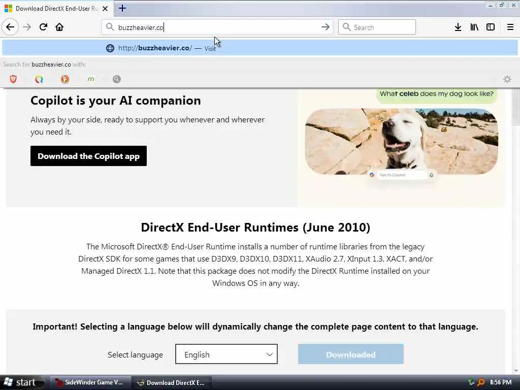
Task: Select the Download DirectX End-User browser tab
Action: [x=56, y=9]
